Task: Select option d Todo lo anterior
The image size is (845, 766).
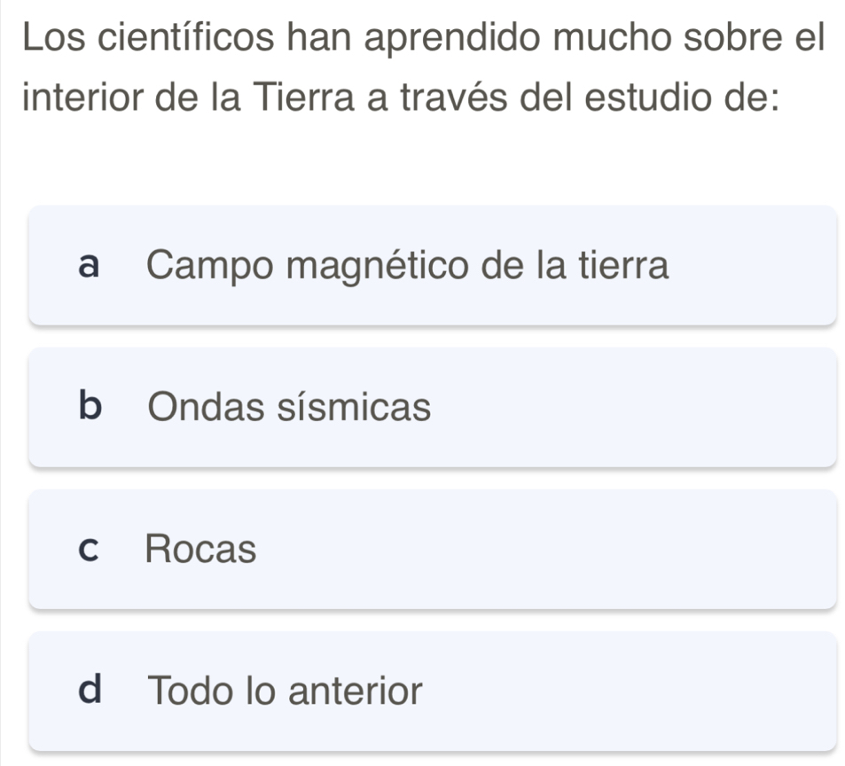Action: coord(433,691)
